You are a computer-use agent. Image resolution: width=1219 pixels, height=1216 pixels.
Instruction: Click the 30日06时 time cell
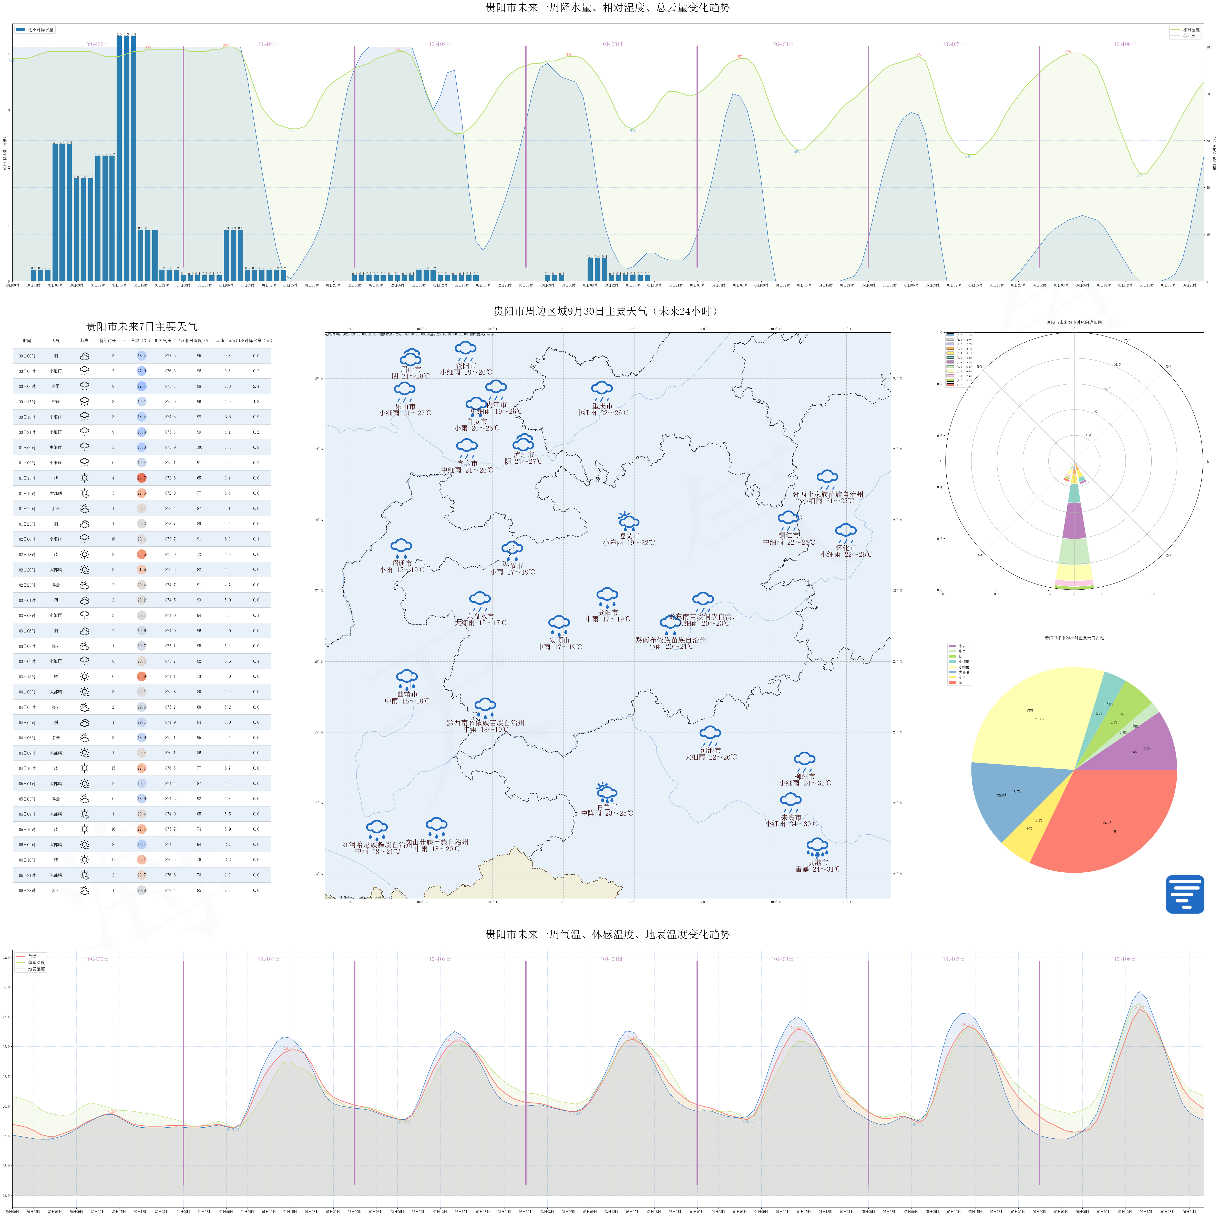[x=27, y=386]
